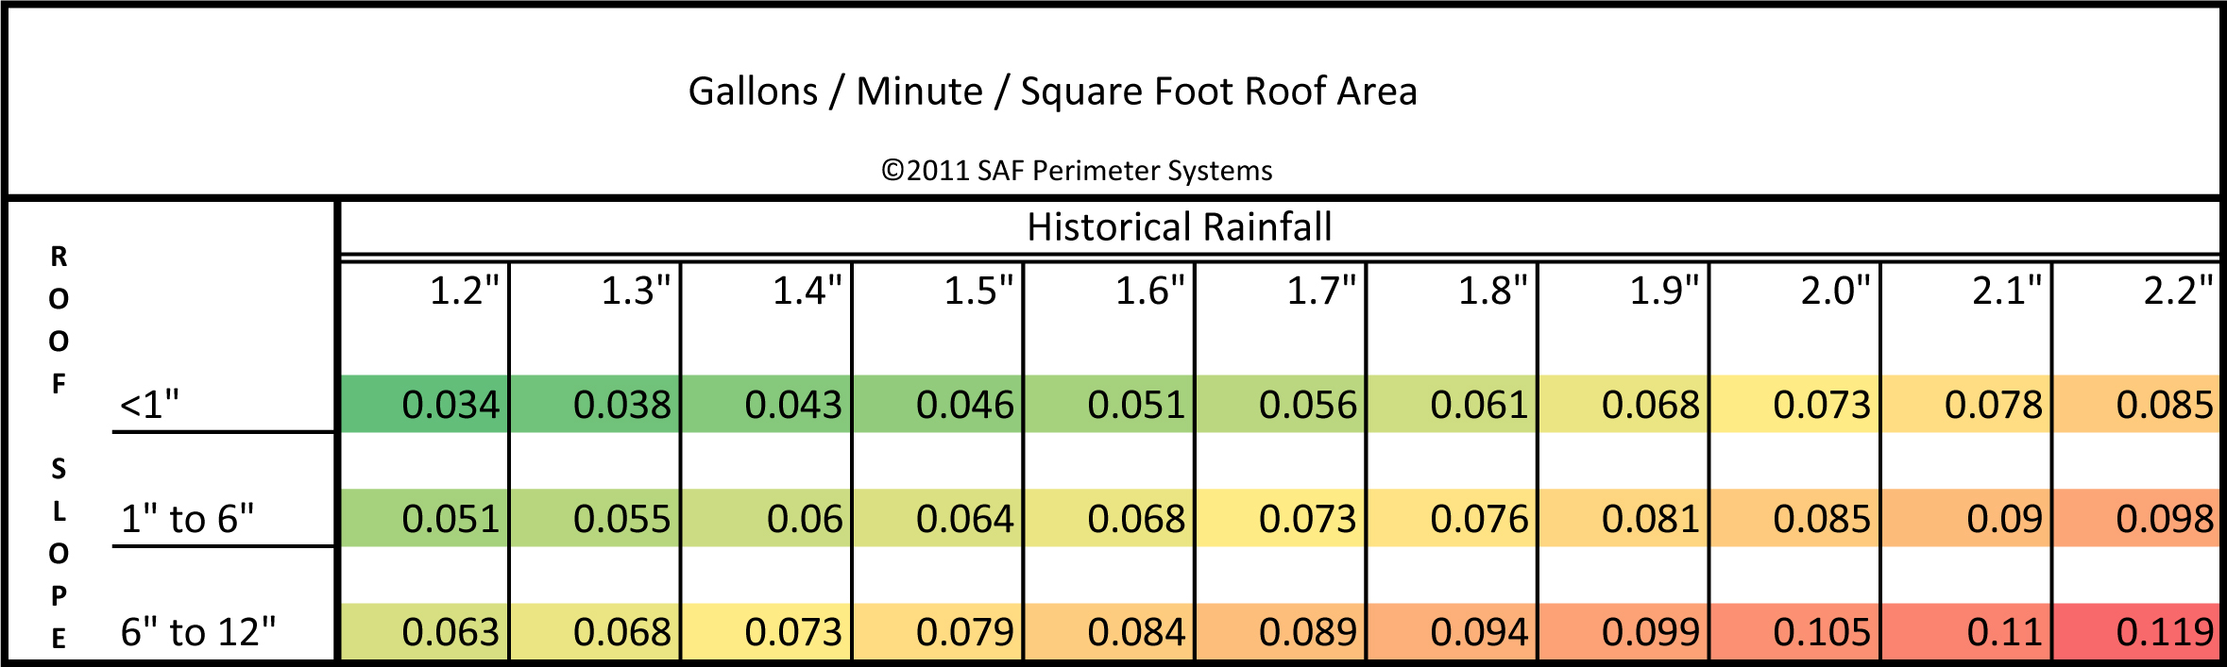The width and height of the screenshot is (2227, 667).
Task: Click the 'Gallons / Minute / Square Foot Roof Area' title
Action: pos(1052,92)
